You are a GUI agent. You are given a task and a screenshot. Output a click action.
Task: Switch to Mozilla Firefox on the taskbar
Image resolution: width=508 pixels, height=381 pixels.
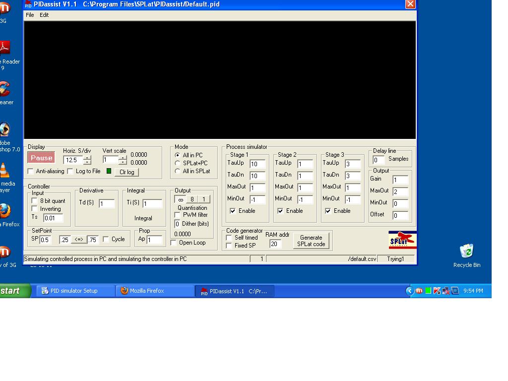click(155, 291)
